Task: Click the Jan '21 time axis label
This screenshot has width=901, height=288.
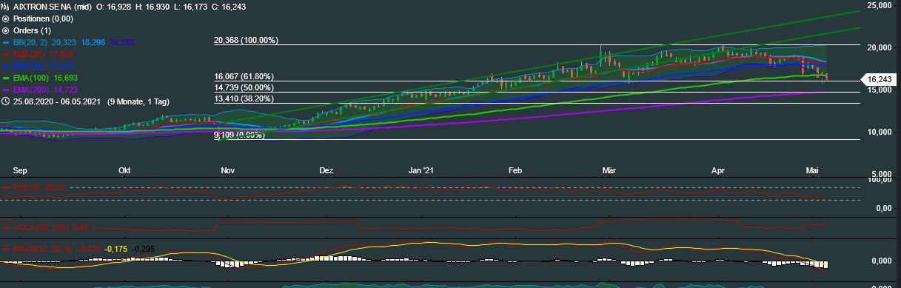Action: pyautogui.click(x=422, y=170)
